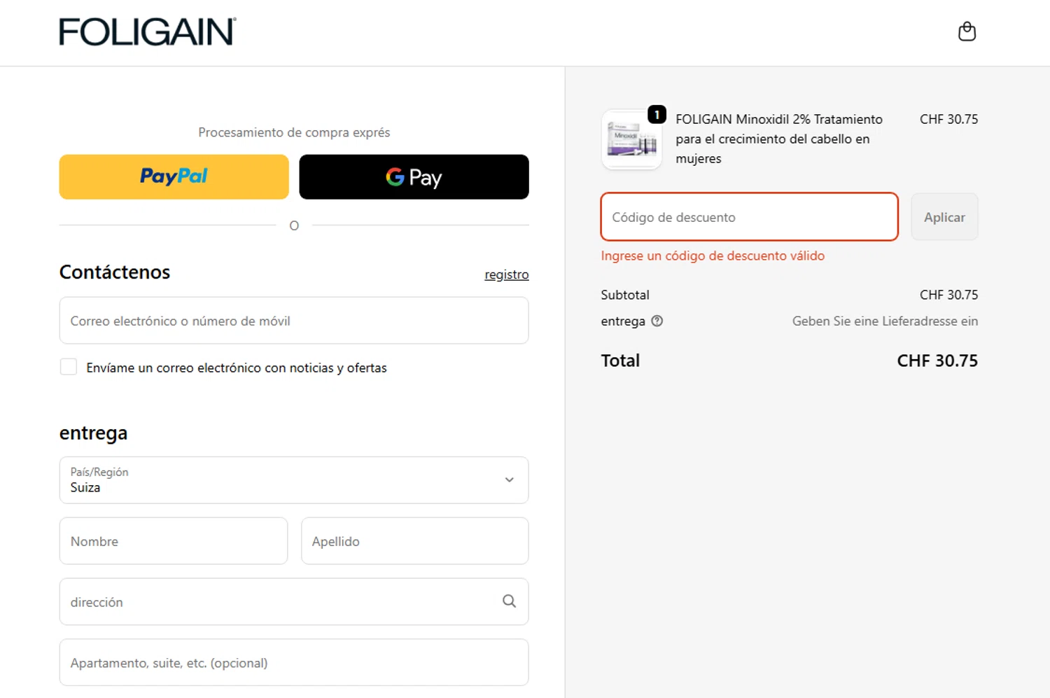Focus the Código de descuento field
The image size is (1050, 698).
click(x=749, y=217)
